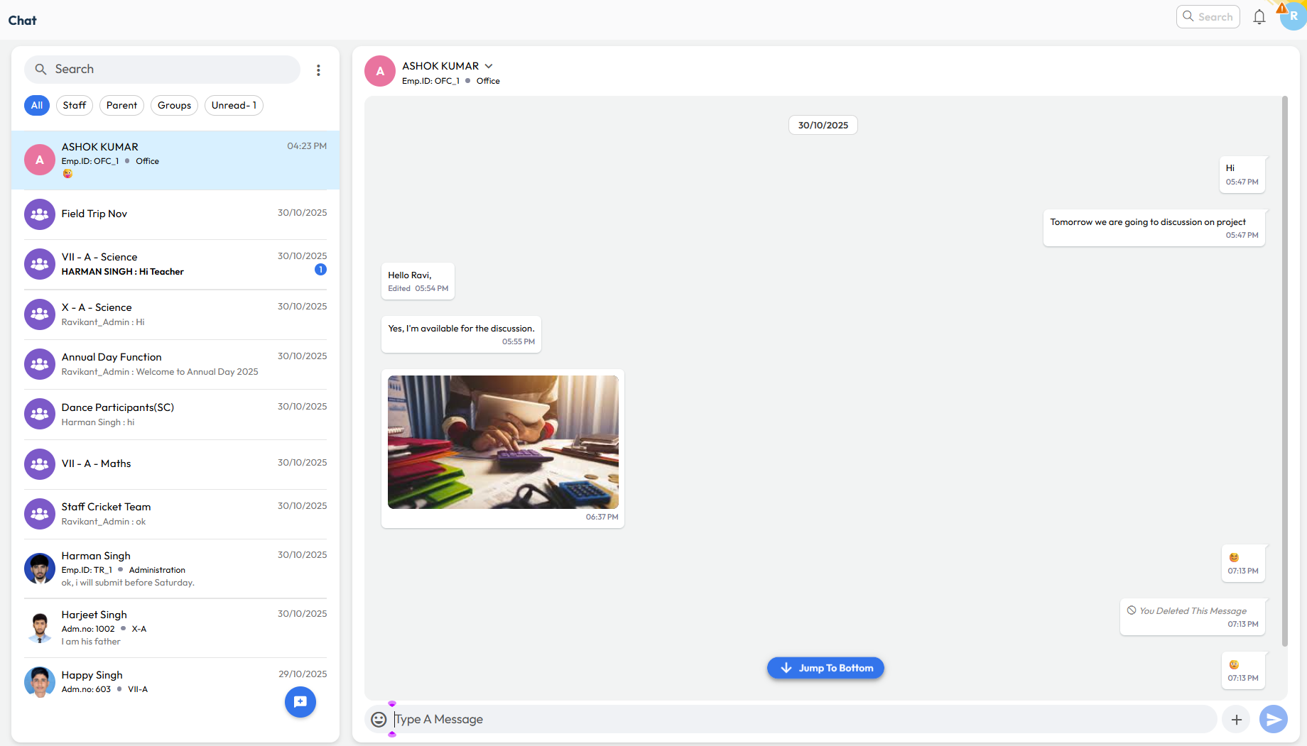This screenshot has width=1307, height=746.
Task: Open the three-dot options menu
Action: [x=318, y=70]
